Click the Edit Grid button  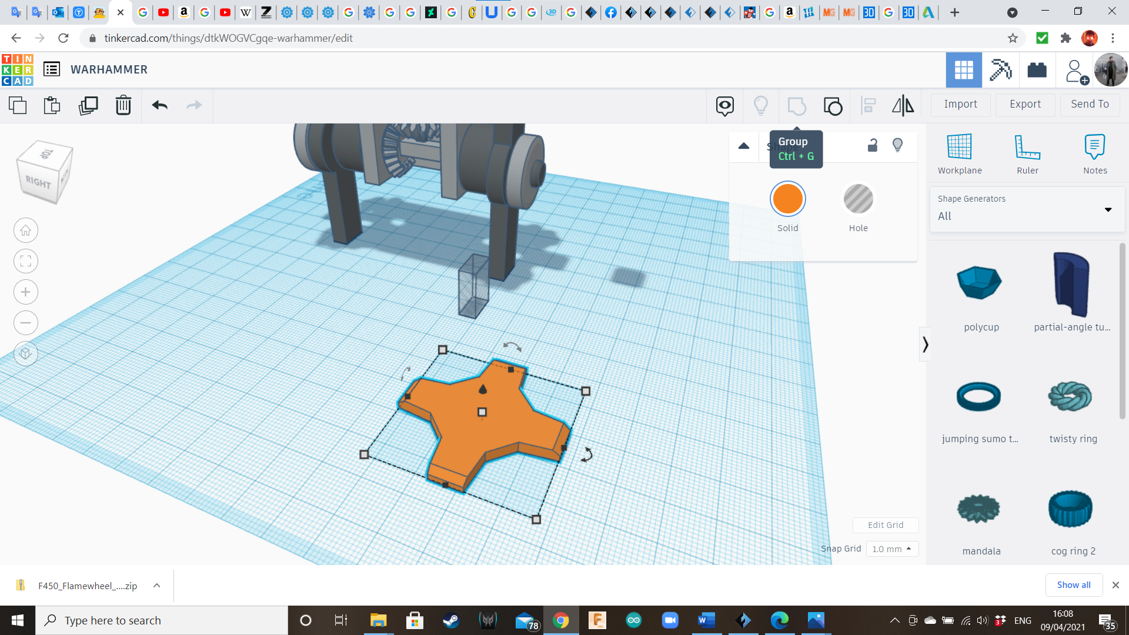tap(886, 525)
